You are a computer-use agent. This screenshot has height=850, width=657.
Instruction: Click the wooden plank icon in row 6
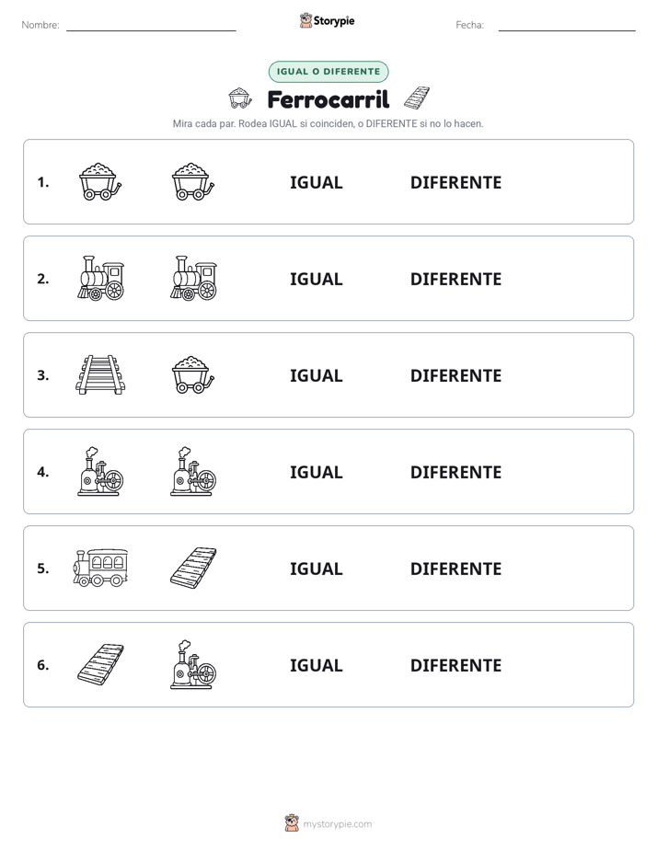pyautogui.click(x=100, y=664)
